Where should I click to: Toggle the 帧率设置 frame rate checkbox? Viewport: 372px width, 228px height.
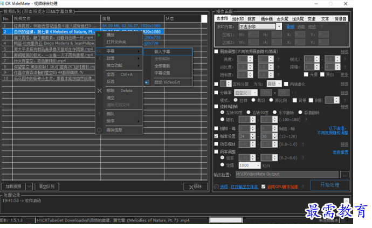(216, 137)
